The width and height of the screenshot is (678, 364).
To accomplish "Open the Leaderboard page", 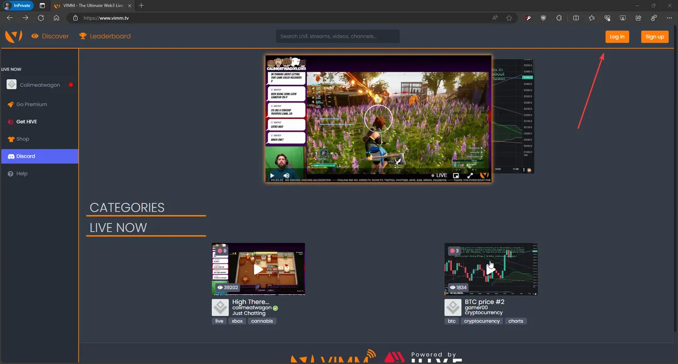I will [105, 36].
